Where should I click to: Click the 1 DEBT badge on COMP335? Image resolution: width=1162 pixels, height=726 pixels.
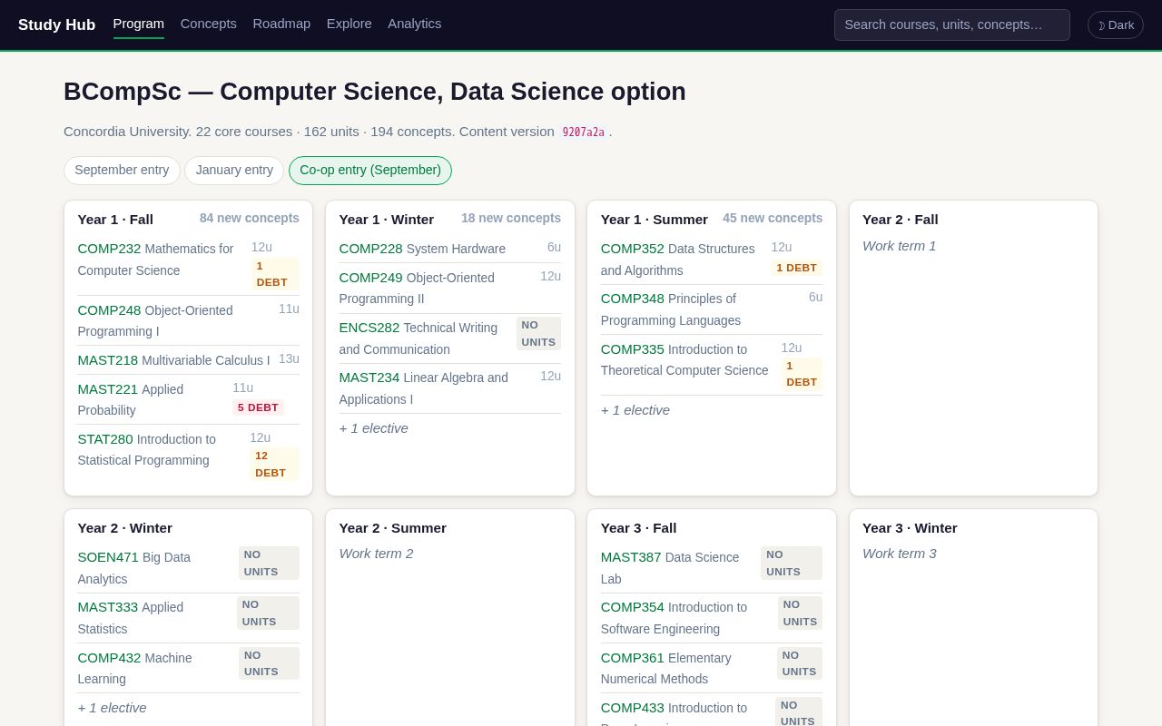pos(802,374)
